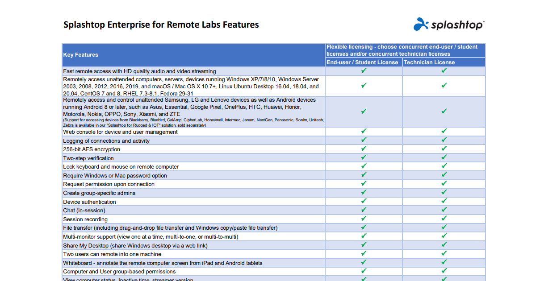This screenshot has height=281, width=536.
Task: Click the green checkmark for Fast remote access End-user column
Action: [364, 70]
